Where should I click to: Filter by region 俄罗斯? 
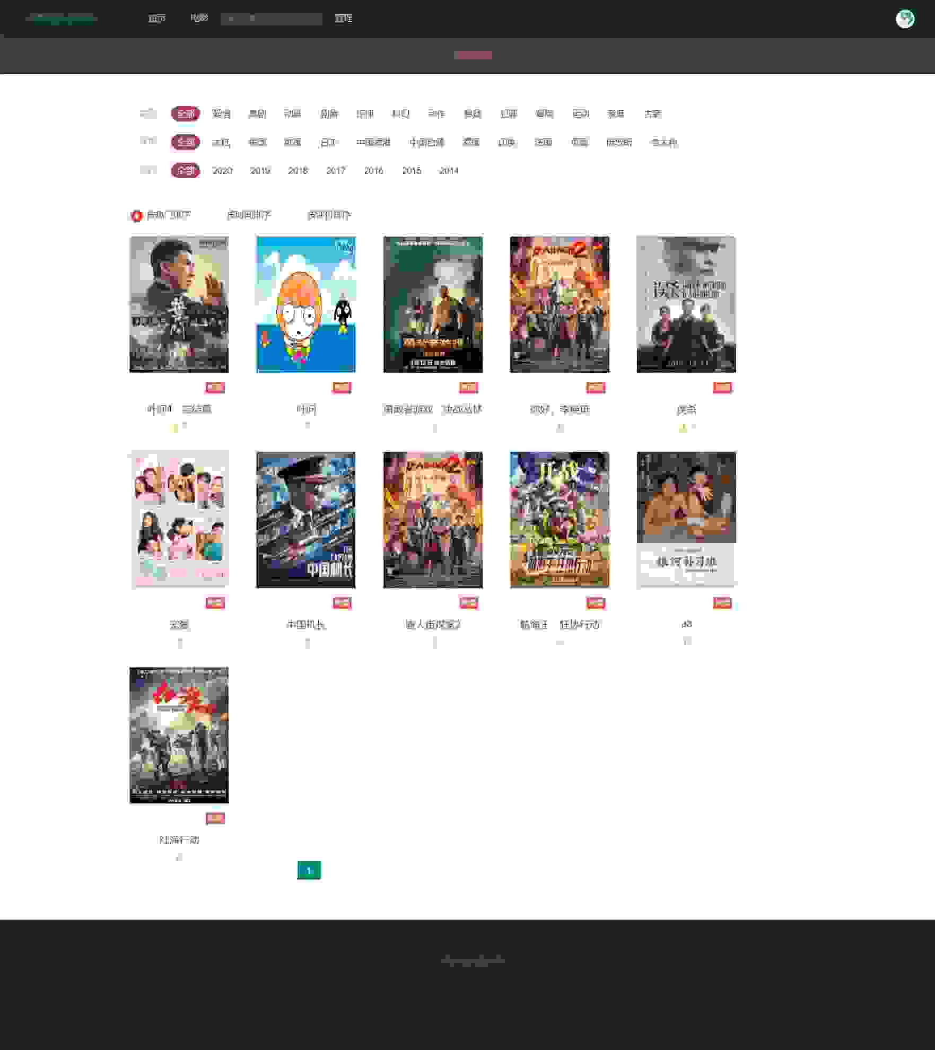click(x=619, y=142)
